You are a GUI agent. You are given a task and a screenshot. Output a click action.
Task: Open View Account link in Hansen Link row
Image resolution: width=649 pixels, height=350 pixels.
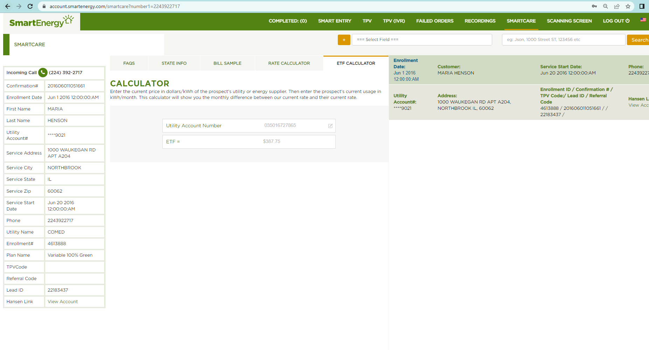tap(63, 302)
